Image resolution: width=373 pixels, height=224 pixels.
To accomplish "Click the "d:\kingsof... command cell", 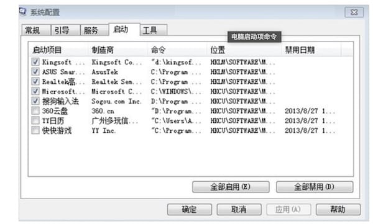I will coord(176,62).
